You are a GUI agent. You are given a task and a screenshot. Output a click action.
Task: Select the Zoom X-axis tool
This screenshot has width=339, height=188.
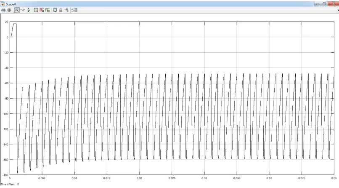[23, 10]
